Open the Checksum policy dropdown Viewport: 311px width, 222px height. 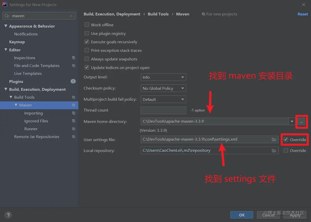pyautogui.click(x=163, y=88)
